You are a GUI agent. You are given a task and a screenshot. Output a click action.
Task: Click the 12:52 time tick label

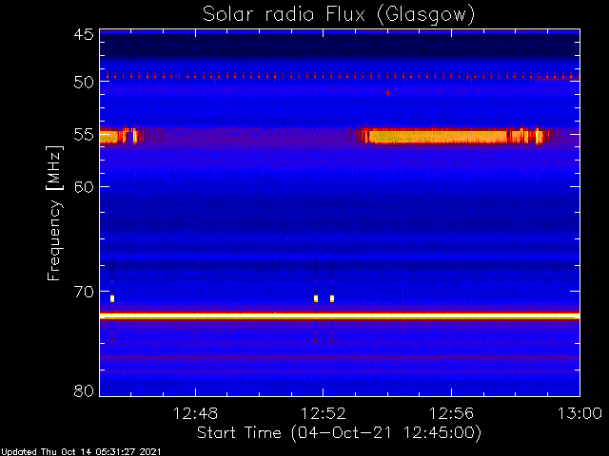click(324, 413)
